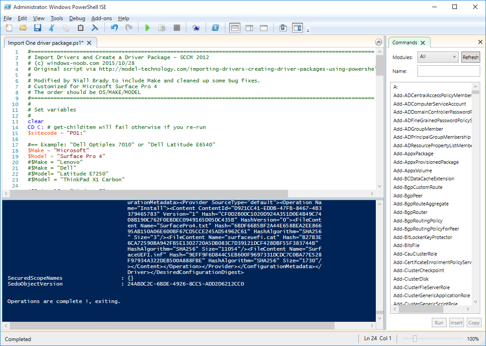Click the Refresh button in Commands
The image size is (486, 346).
[x=470, y=57]
